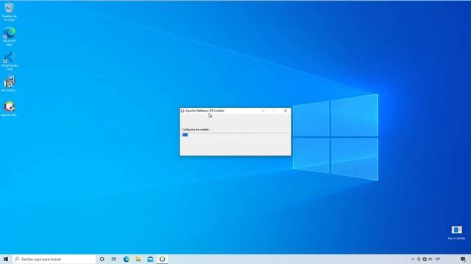The width and height of the screenshot is (471, 264).
Task: Close the NetBeans installer window
Action: coord(286,111)
